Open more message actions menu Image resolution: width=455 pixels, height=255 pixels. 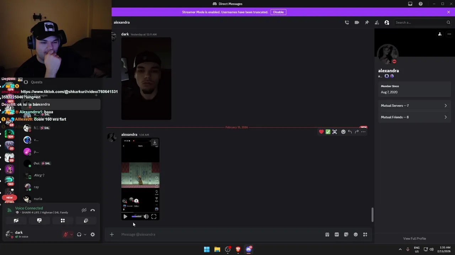tap(363, 132)
